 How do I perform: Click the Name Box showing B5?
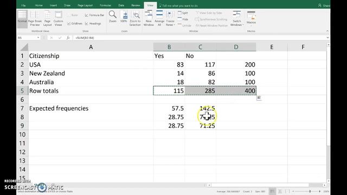pos(27,38)
